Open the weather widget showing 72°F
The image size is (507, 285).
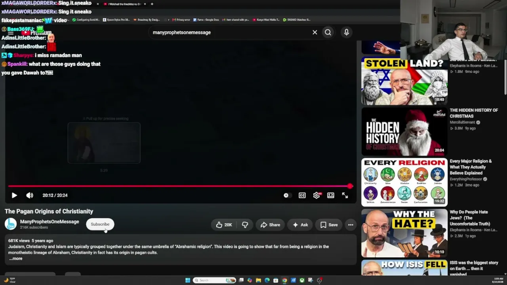click(x=9, y=280)
